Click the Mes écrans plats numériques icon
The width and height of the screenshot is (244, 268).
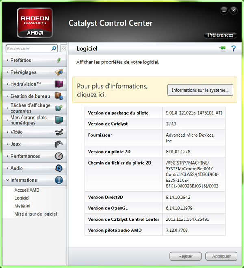[59, 120]
